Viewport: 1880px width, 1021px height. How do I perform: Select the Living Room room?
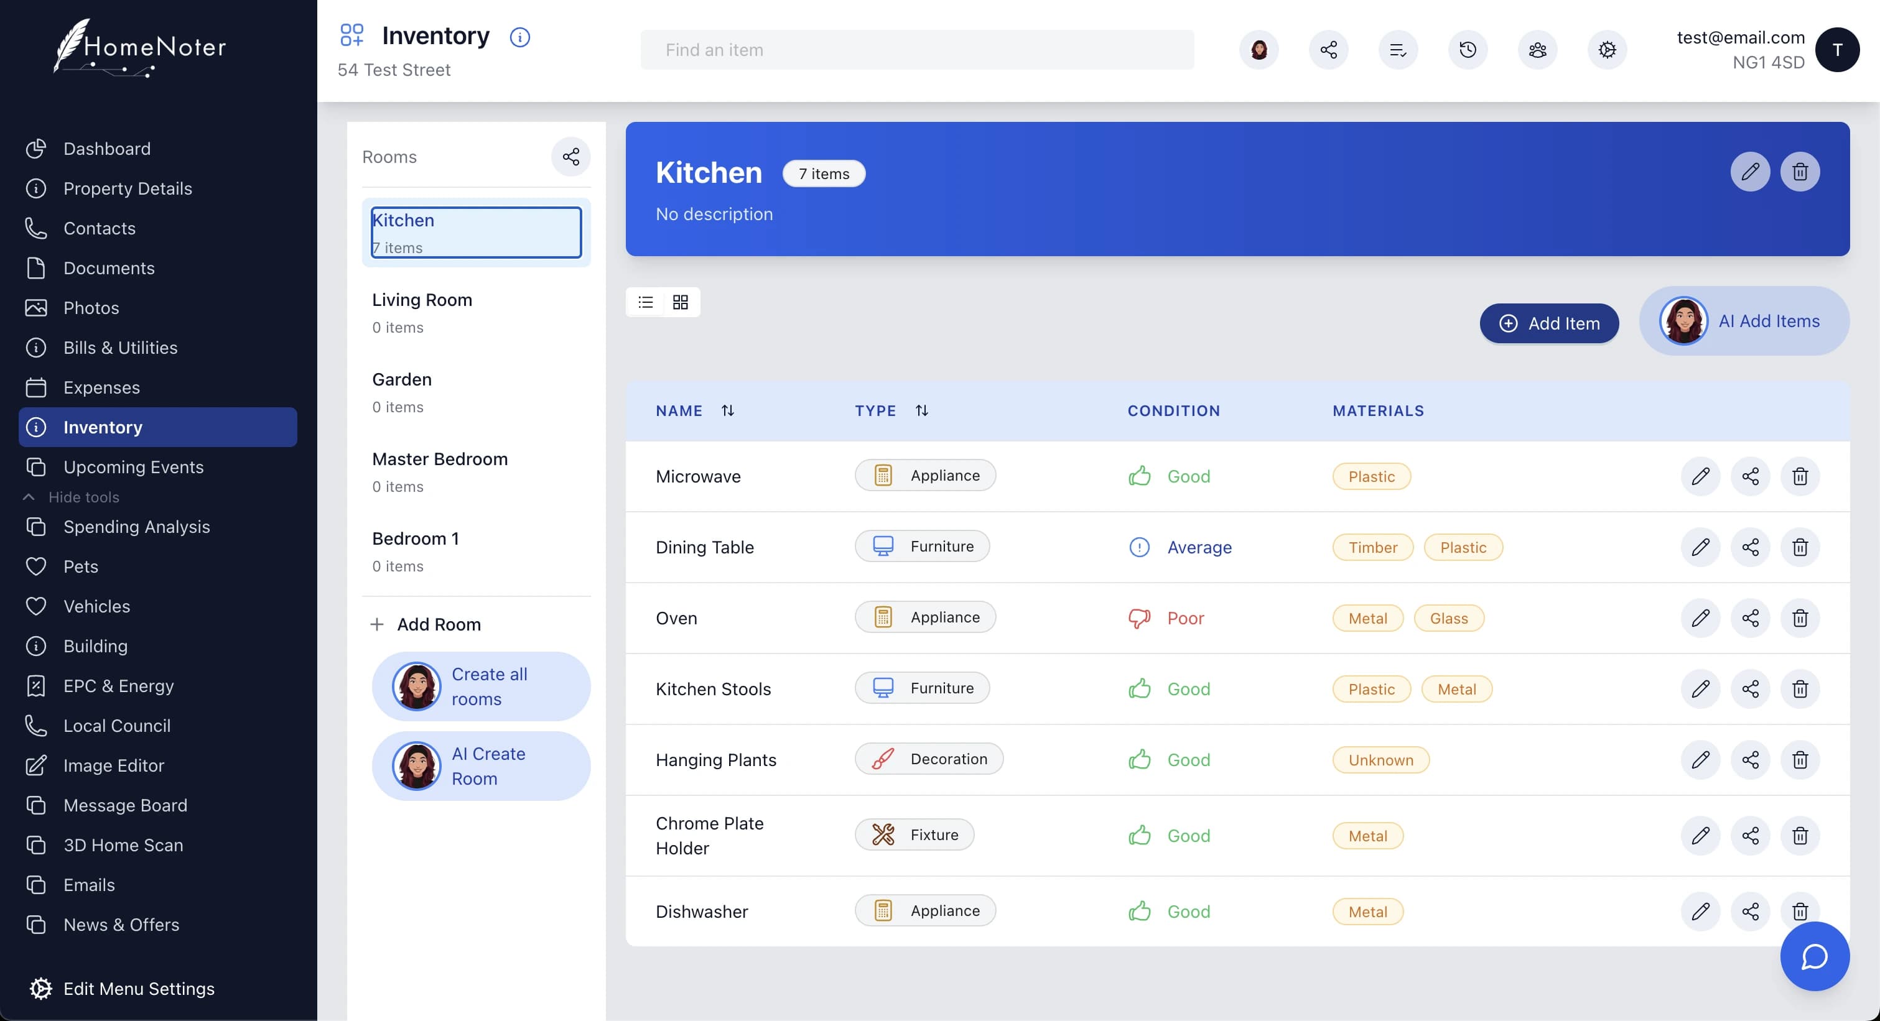[x=421, y=312]
